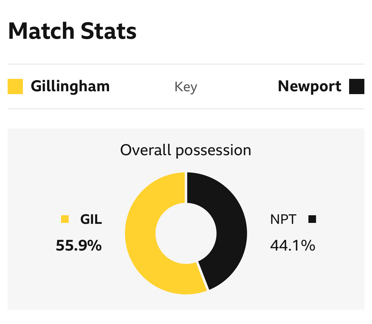372x324 pixels.
Task: Click the divider line below the team key
Action: click(x=186, y=109)
